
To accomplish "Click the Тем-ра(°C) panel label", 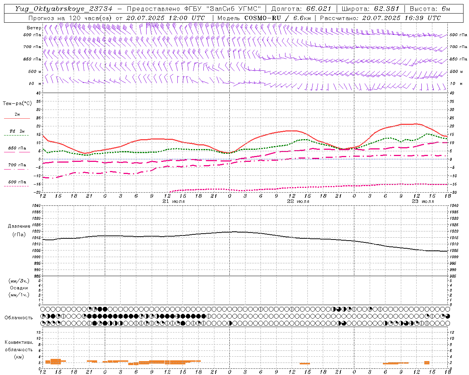I will pyautogui.click(x=17, y=104).
